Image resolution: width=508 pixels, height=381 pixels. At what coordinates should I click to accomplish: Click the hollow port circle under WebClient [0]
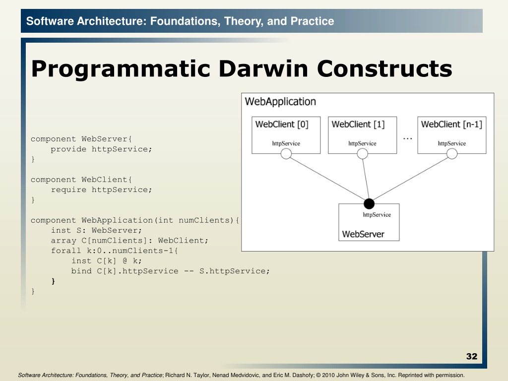pos(286,154)
